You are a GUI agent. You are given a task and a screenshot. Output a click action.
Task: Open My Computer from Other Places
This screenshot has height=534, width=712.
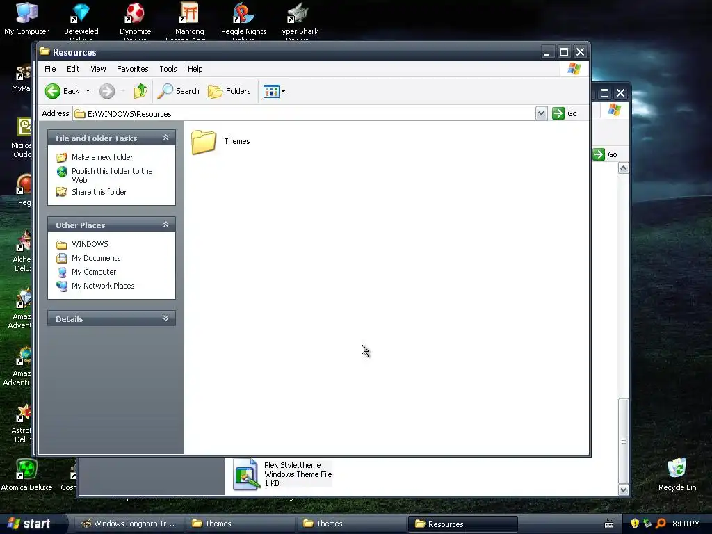click(94, 272)
